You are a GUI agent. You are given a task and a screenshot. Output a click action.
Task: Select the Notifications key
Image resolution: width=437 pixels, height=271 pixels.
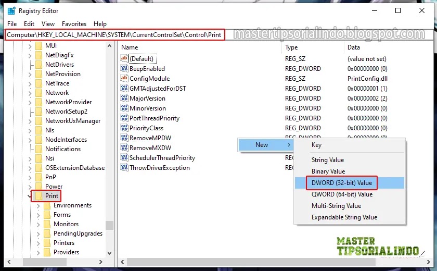pyautogui.click(x=63, y=149)
